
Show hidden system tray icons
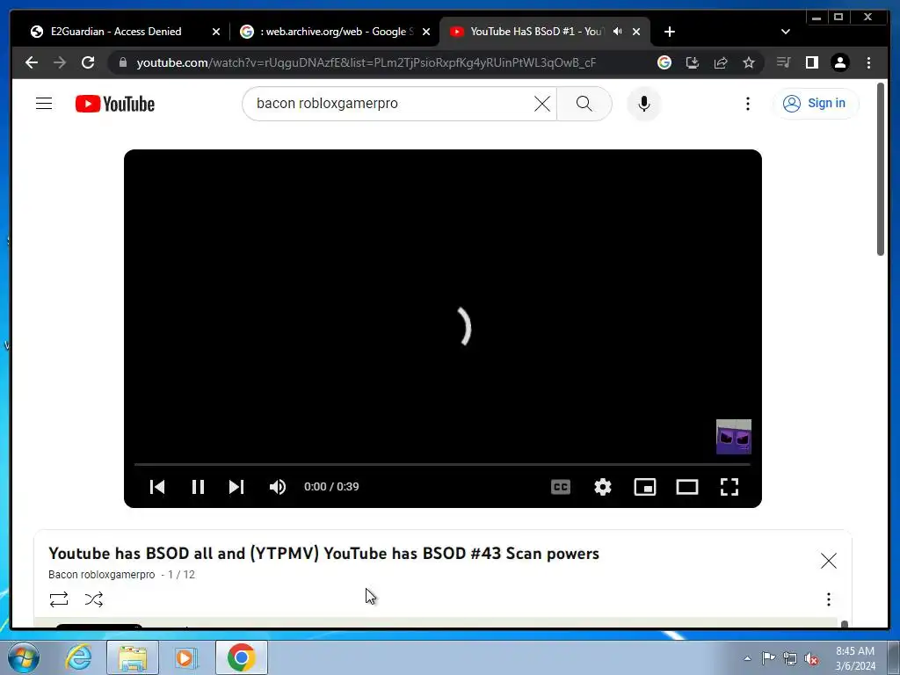[x=747, y=659]
